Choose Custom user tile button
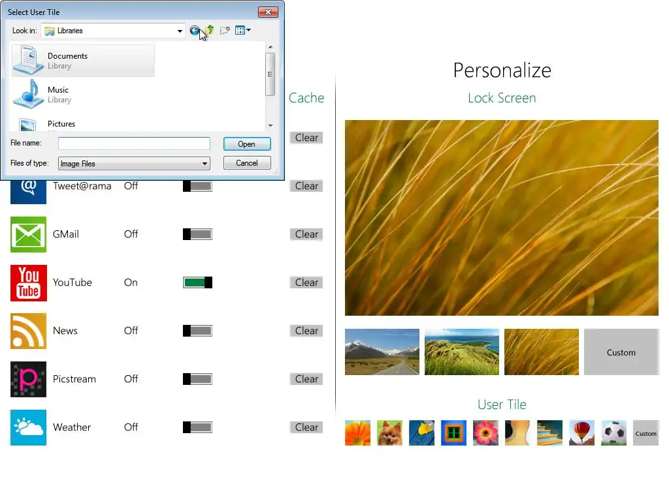 [645, 433]
